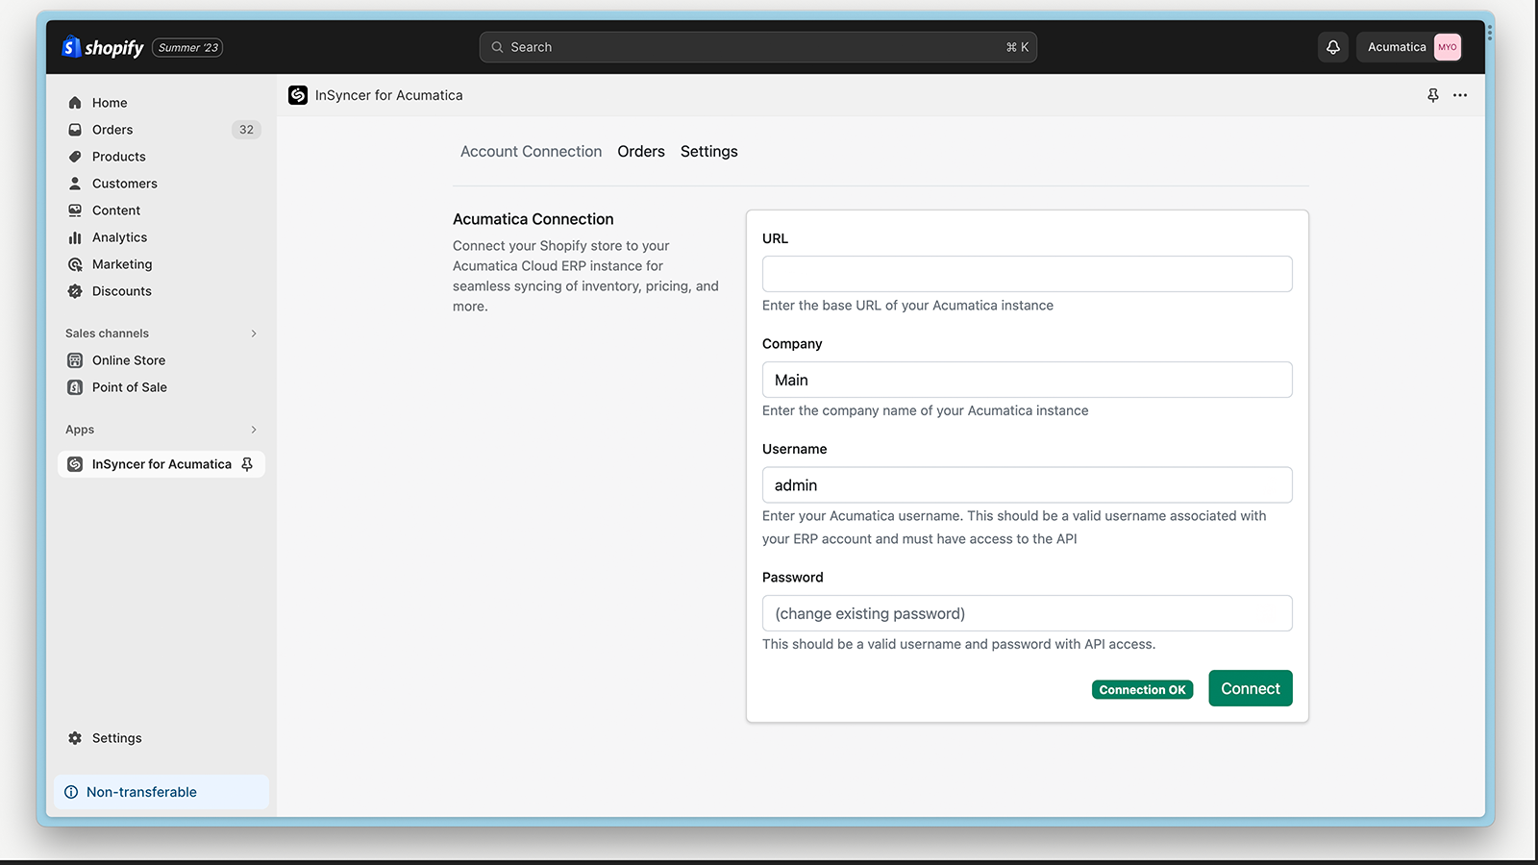Image resolution: width=1538 pixels, height=865 pixels.
Task: Click the Analytics bar chart icon
Action: (x=75, y=237)
